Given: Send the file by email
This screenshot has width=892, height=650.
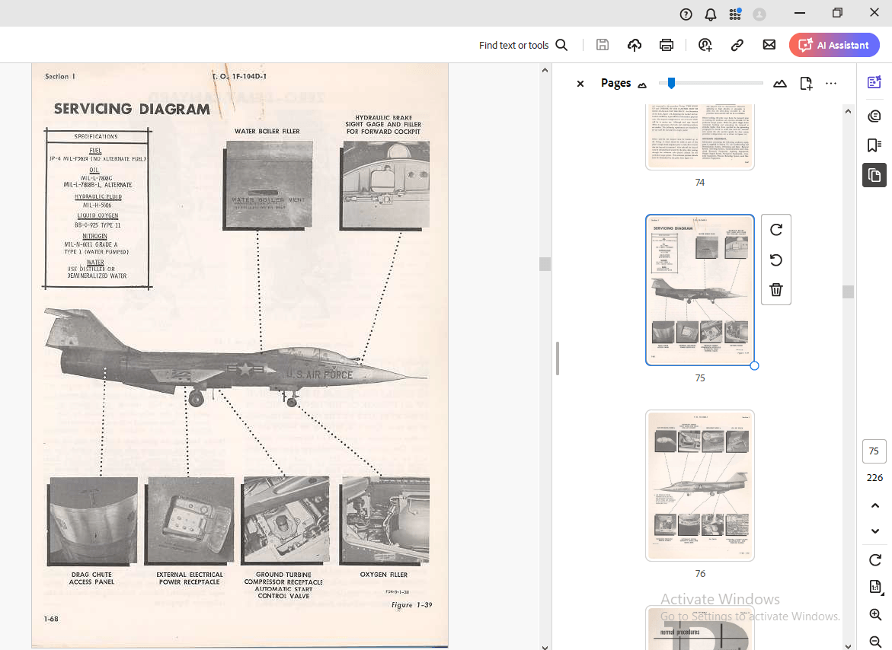Looking at the screenshot, I should click(x=769, y=45).
